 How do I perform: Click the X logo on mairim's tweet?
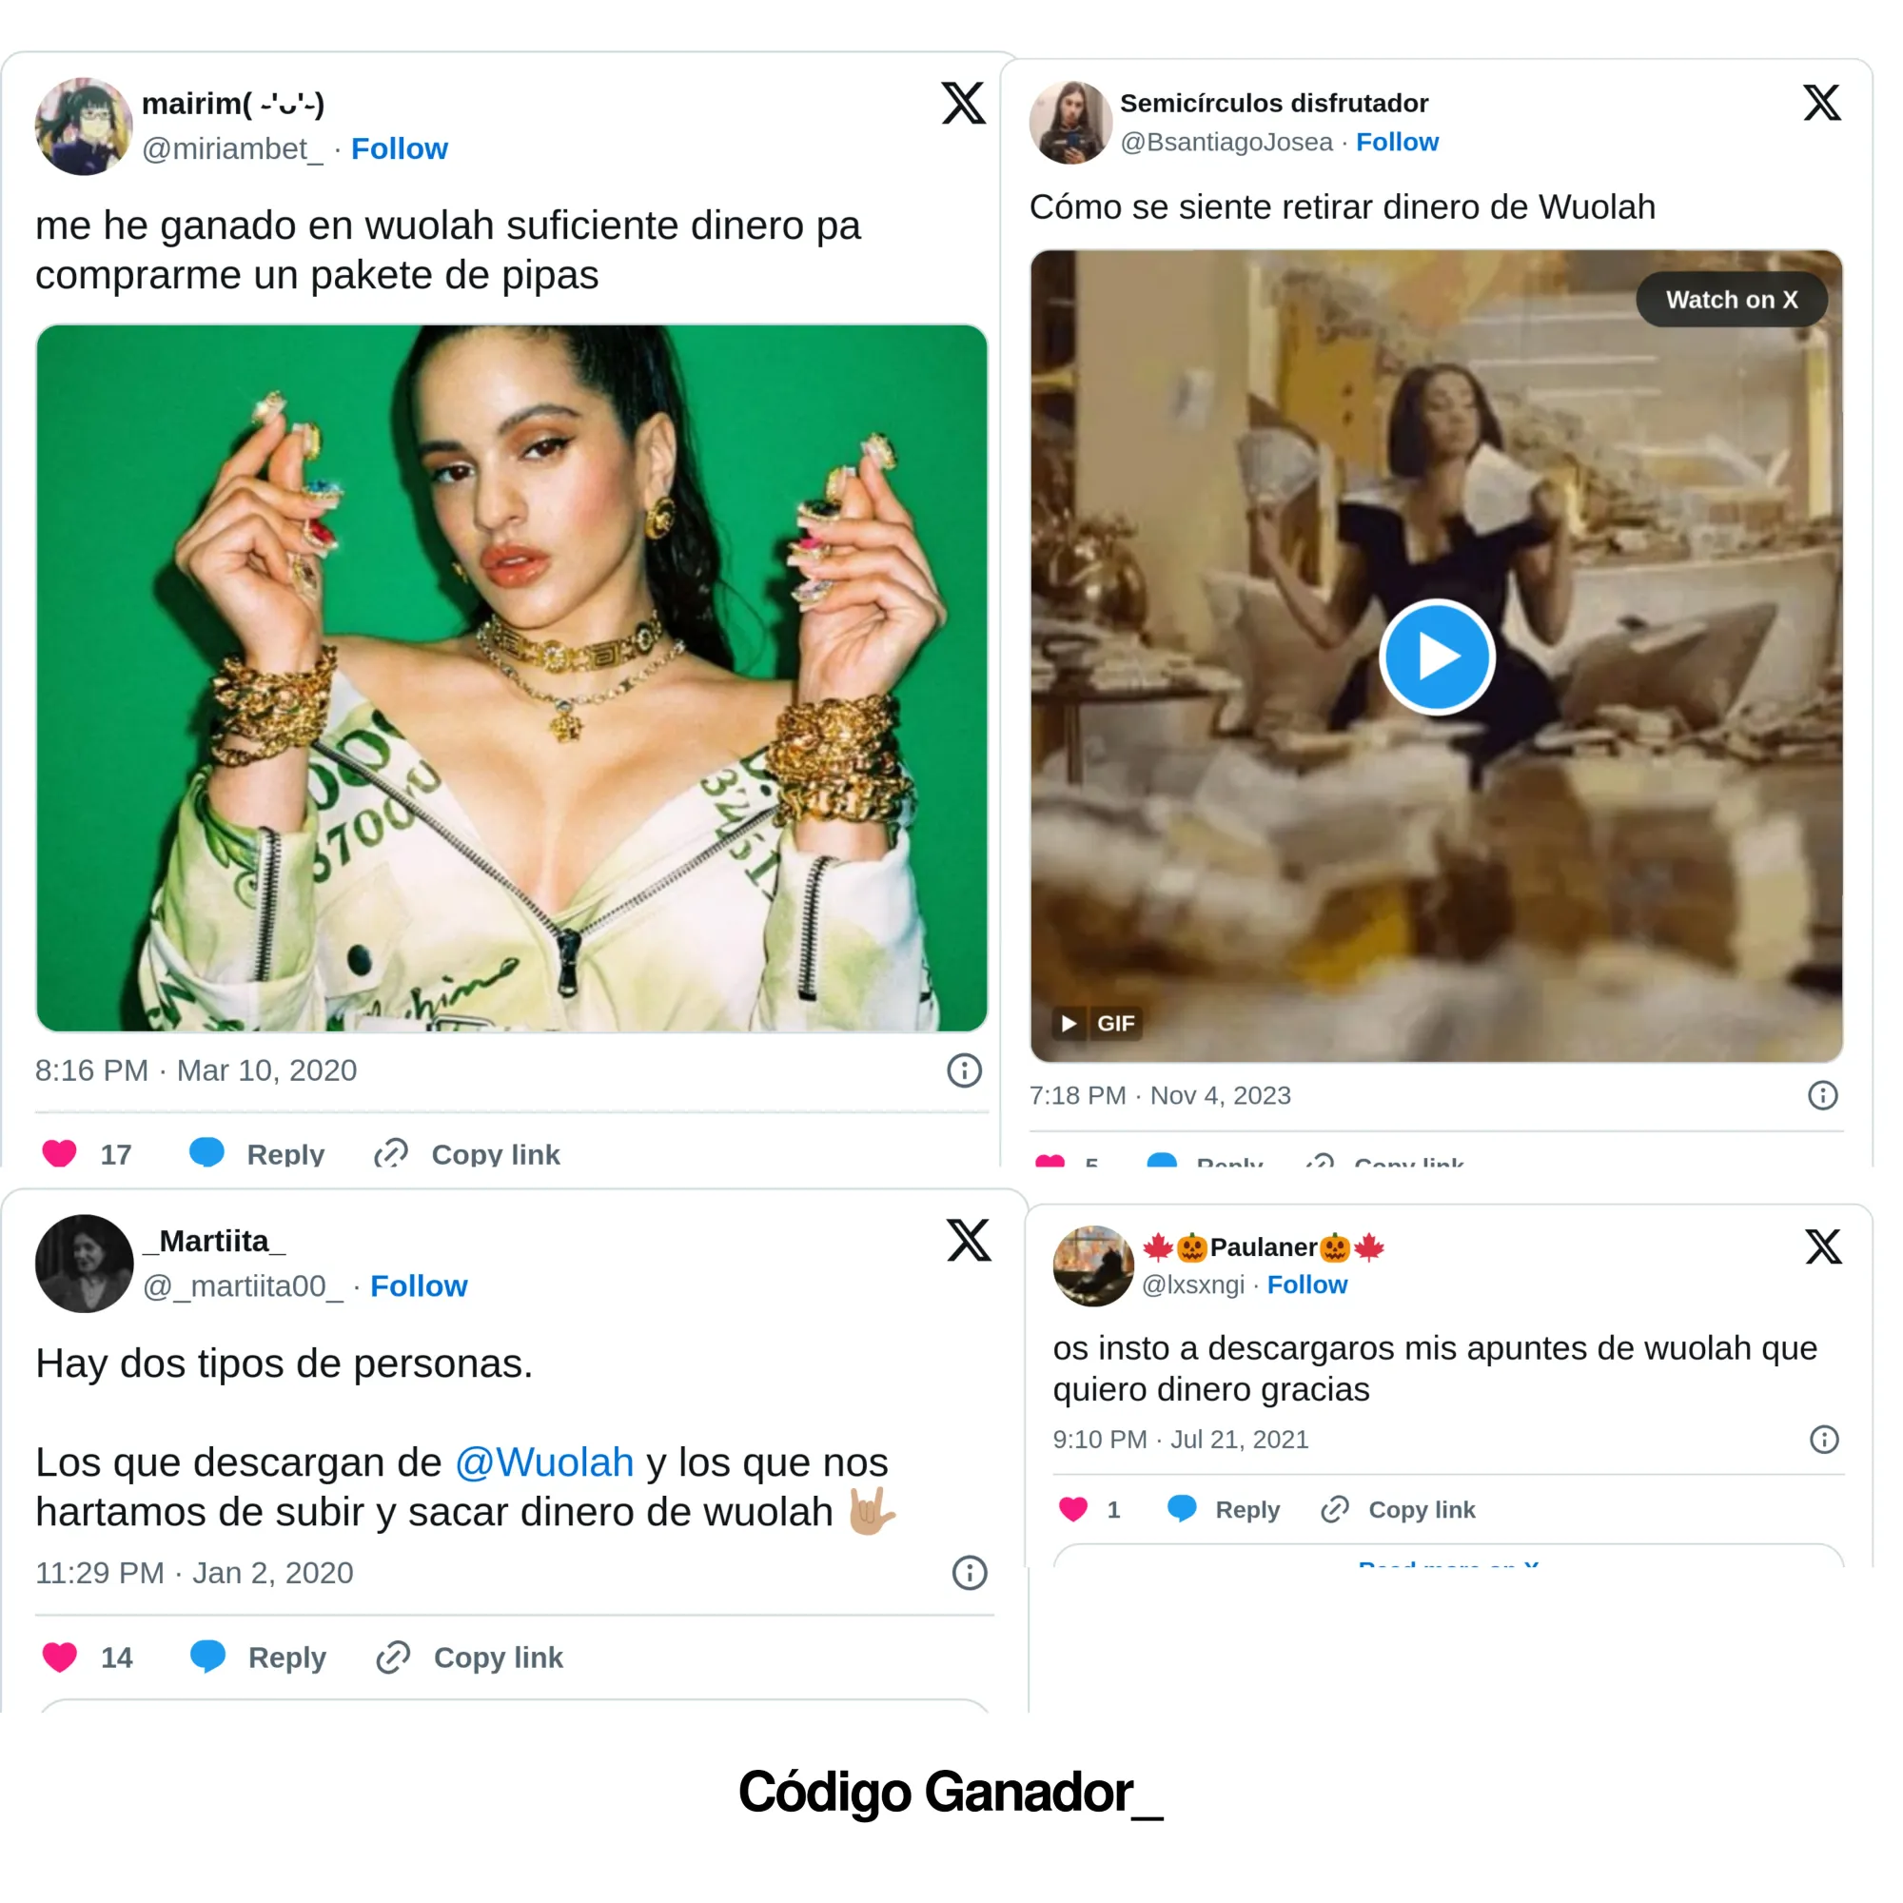[962, 106]
